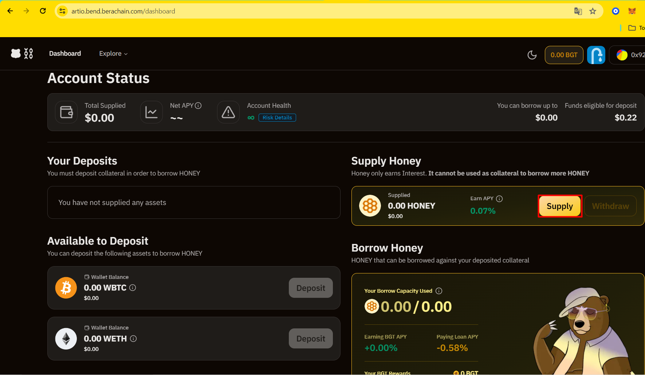The height and width of the screenshot is (375, 645).
Task: Click the Withdraw button for HONEY
Action: (x=610, y=206)
